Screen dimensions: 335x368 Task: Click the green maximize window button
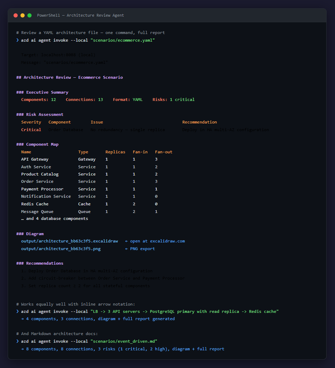point(29,15)
